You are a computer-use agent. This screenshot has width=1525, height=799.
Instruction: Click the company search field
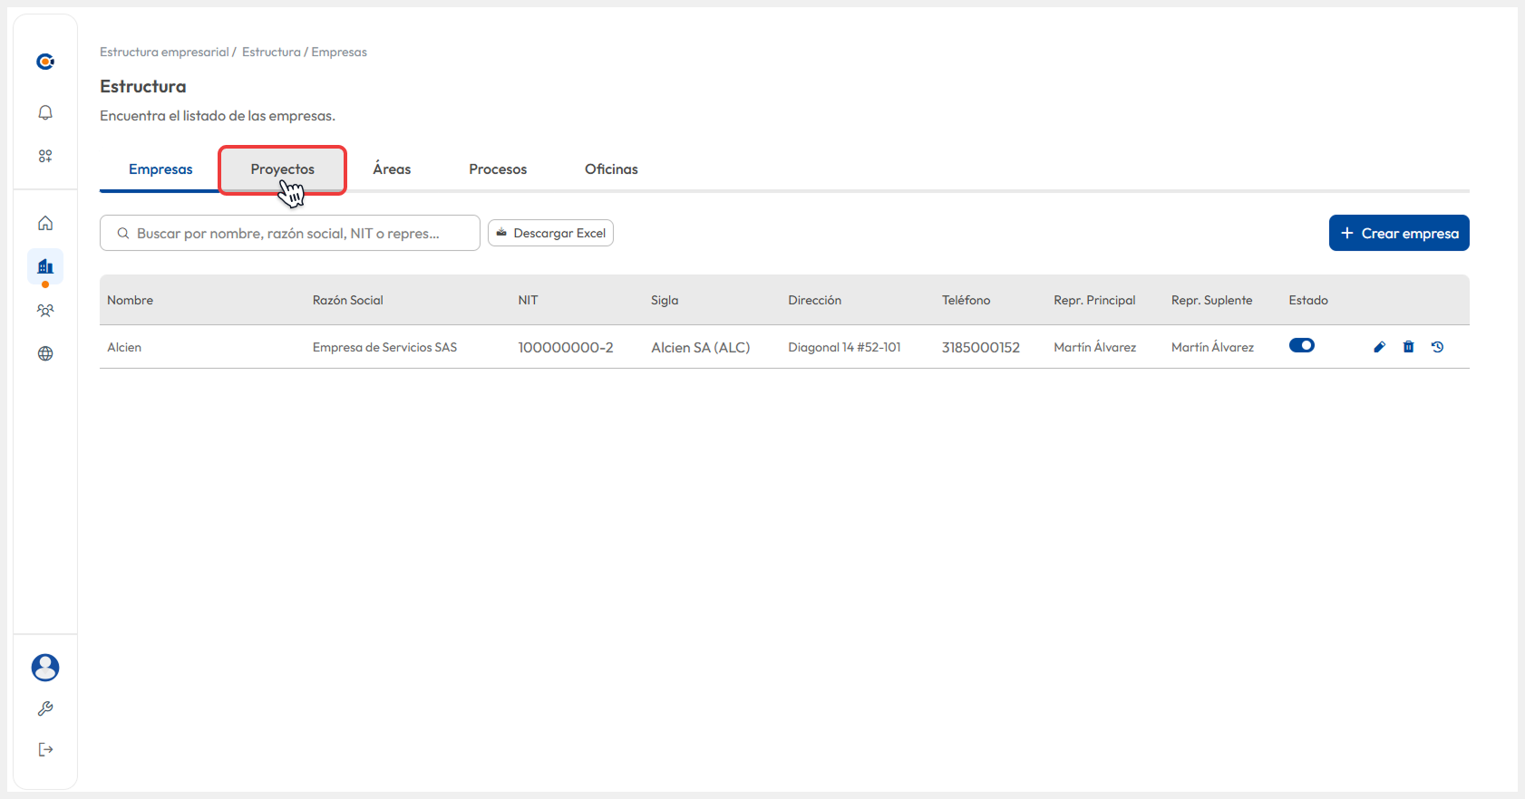coord(290,233)
